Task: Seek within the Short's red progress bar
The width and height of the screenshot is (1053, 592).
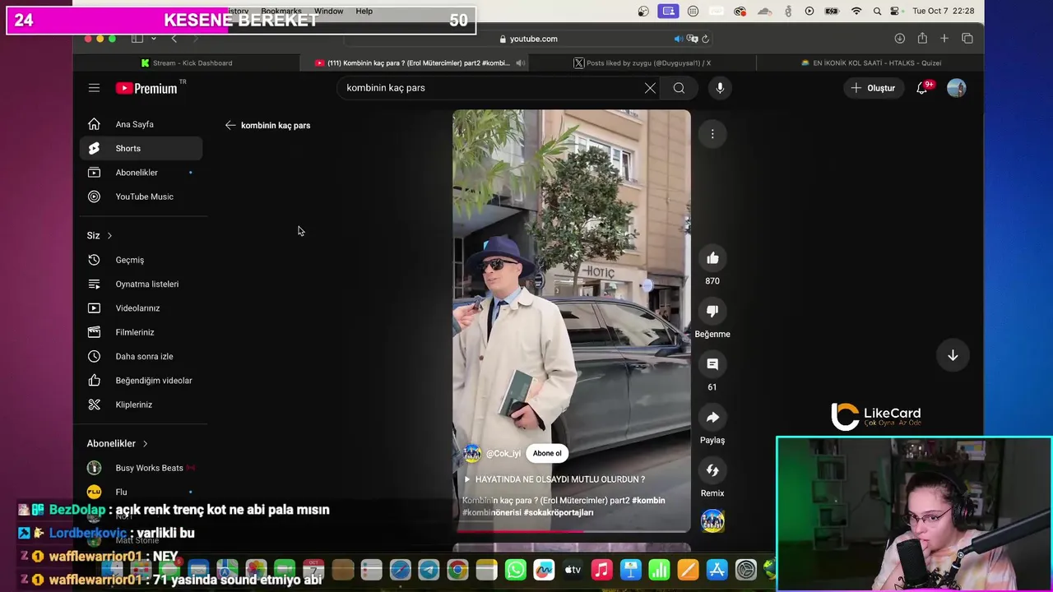Action: click(572, 531)
